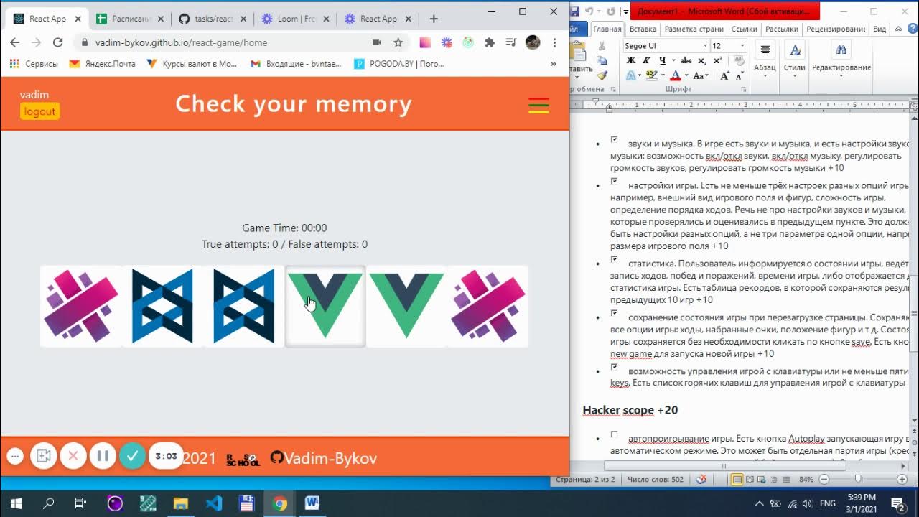The image size is (919, 517).
Task: Check the 'автопроигрывание игры' checkbox
Action: (615, 434)
